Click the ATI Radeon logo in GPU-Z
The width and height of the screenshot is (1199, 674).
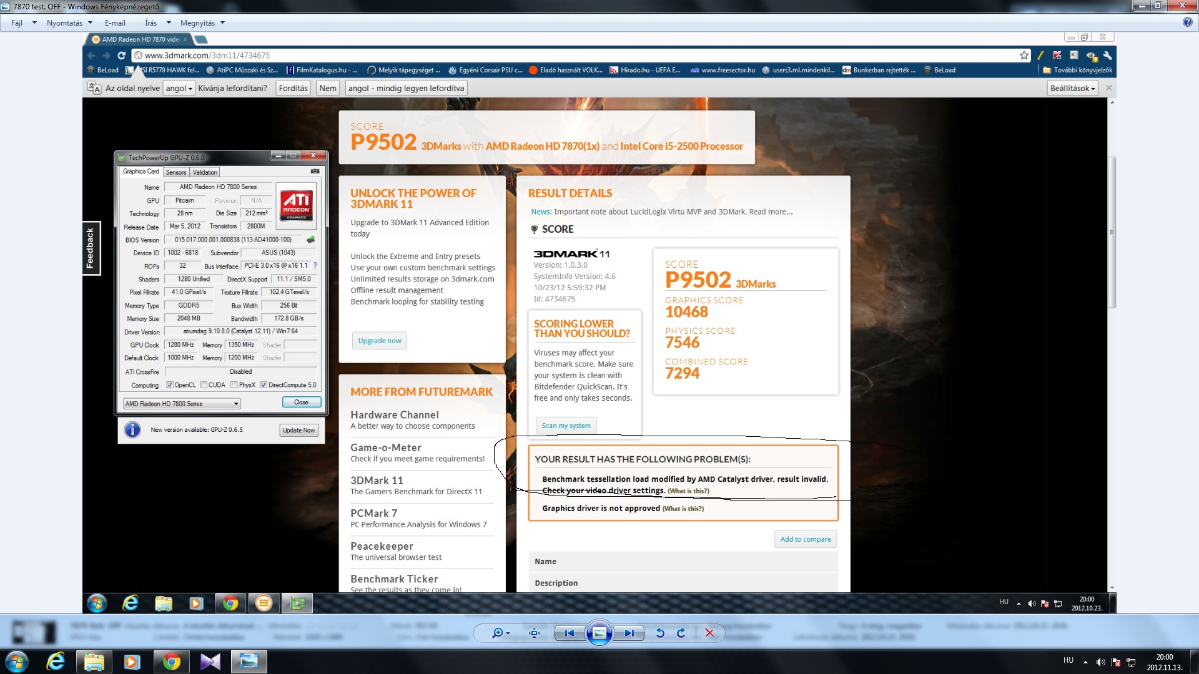[x=296, y=207]
